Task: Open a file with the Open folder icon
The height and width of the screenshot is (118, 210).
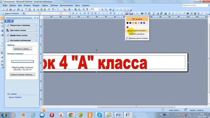Action: tap(7, 10)
